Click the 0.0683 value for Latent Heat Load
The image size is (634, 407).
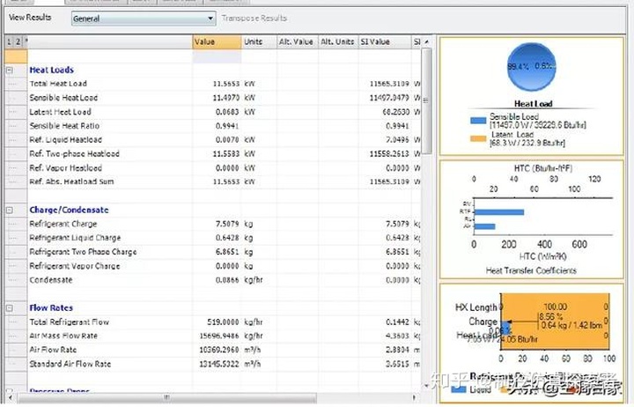point(227,112)
